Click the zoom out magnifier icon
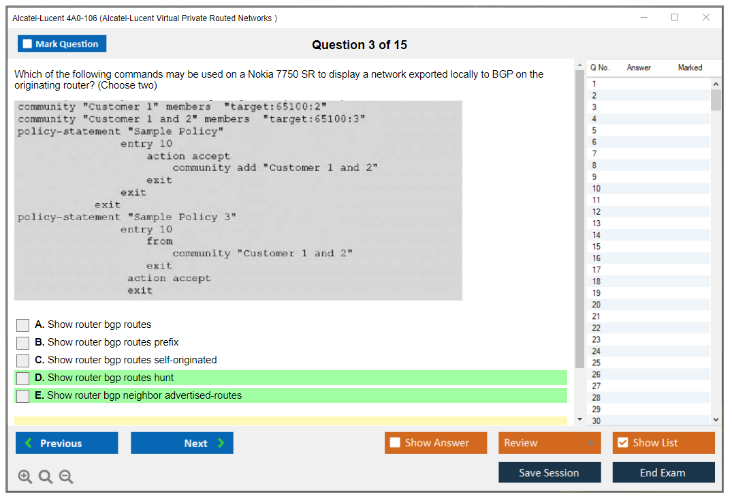This screenshot has width=732, height=501. click(66, 477)
